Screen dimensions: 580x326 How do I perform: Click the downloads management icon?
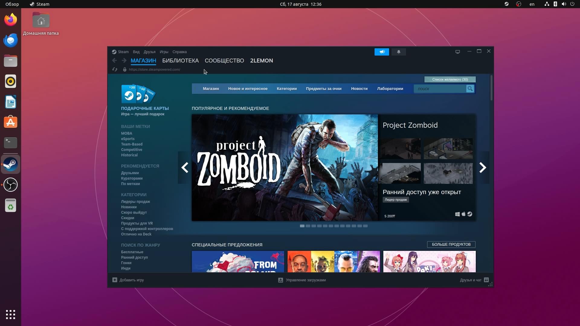pos(281,280)
